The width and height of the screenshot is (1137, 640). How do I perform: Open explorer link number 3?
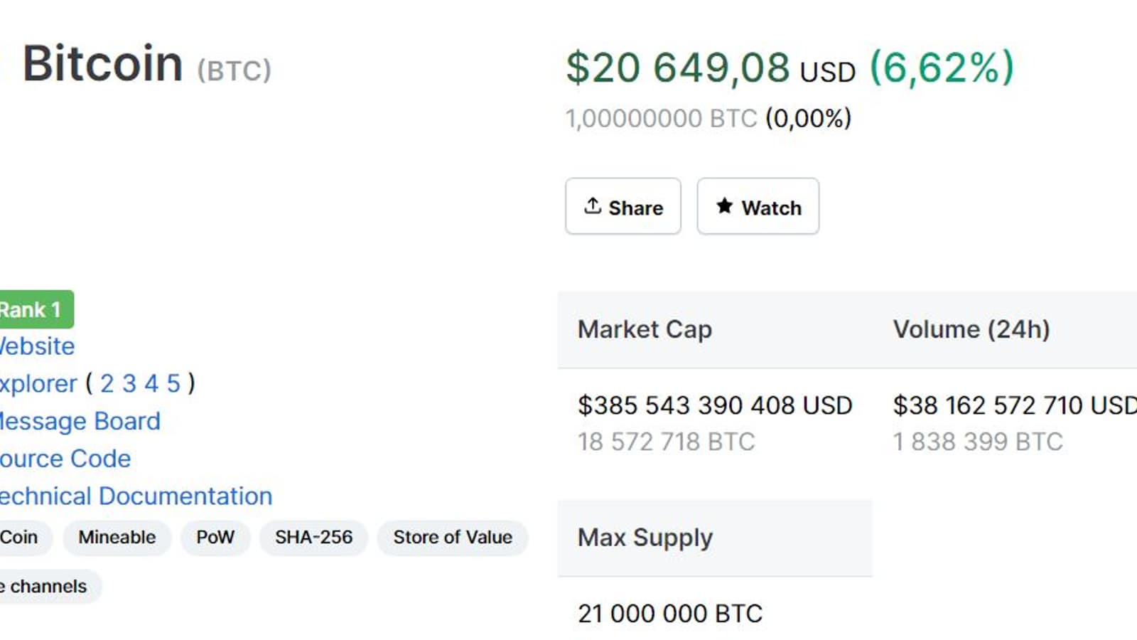pyautogui.click(x=129, y=384)
